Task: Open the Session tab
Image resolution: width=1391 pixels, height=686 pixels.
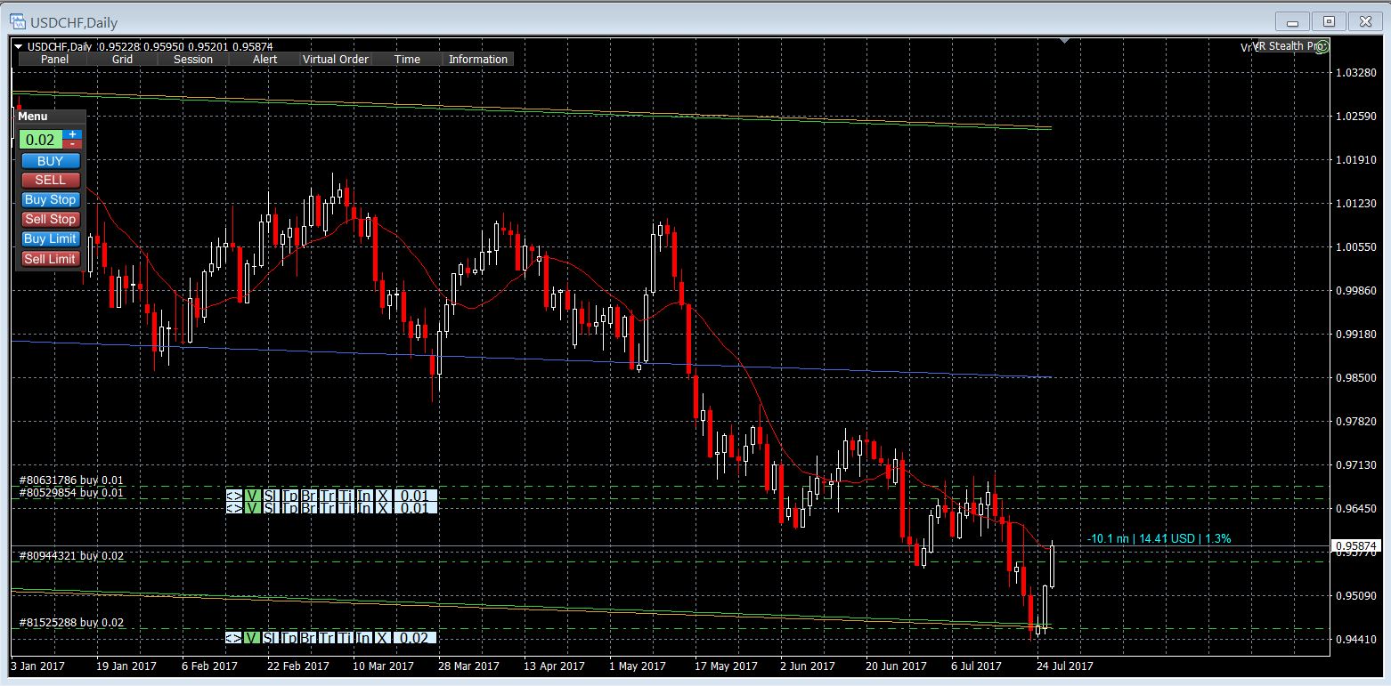Action: tap(193, 60)
